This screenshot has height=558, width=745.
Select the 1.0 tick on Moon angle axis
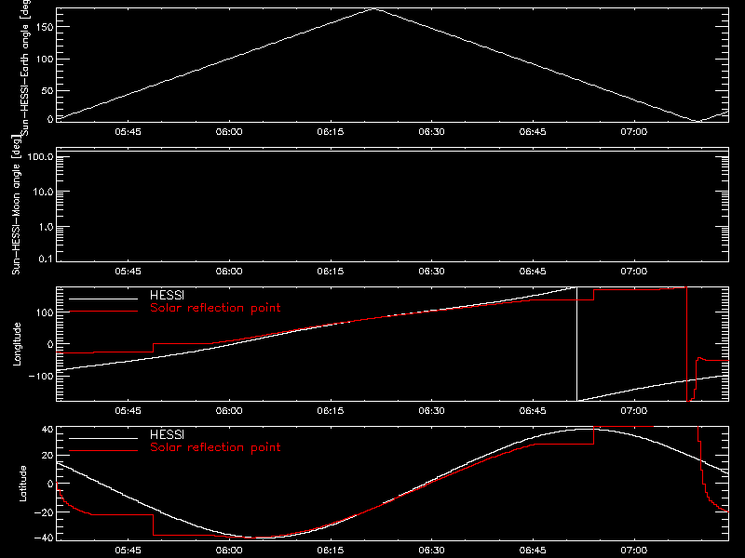pyautogui.click(x=46, y=227)
